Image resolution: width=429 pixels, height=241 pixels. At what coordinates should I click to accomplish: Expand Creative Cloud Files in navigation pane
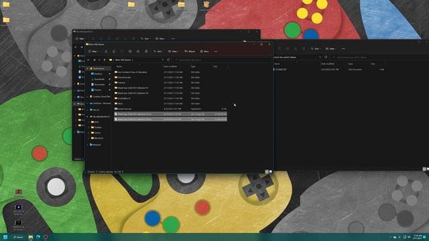88,96
